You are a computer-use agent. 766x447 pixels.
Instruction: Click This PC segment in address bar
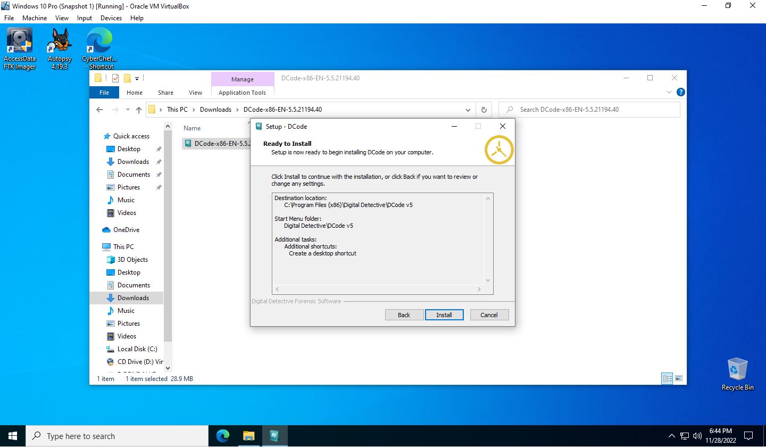[177, 110]
